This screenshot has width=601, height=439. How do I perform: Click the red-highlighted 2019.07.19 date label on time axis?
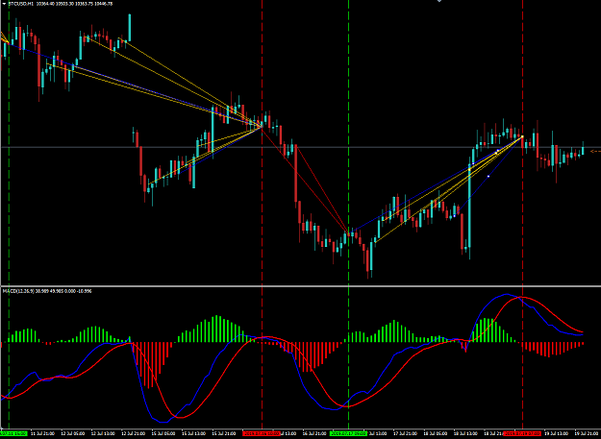pos(522,433)
